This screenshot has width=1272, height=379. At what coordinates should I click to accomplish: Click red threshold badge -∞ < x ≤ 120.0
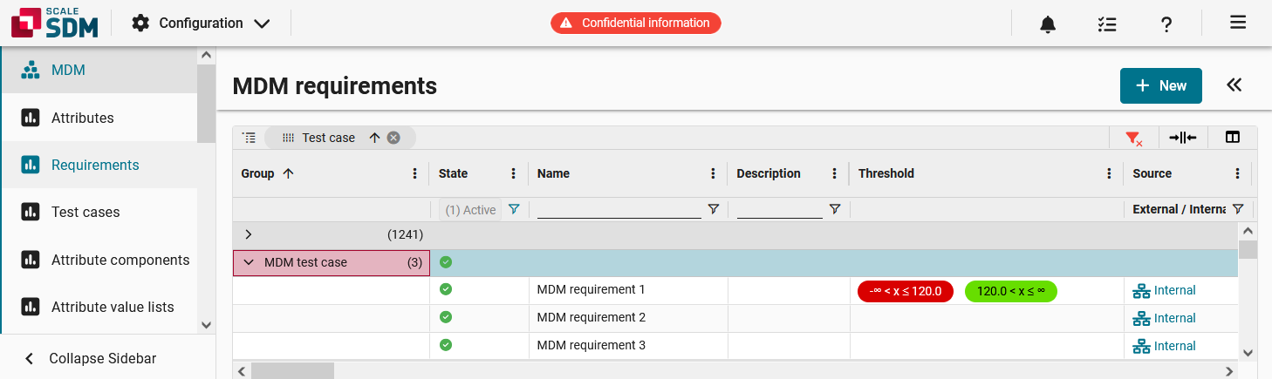906,291
